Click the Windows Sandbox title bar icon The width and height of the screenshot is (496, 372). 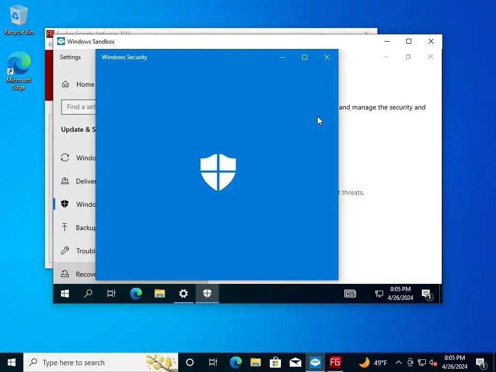point(61,42)
